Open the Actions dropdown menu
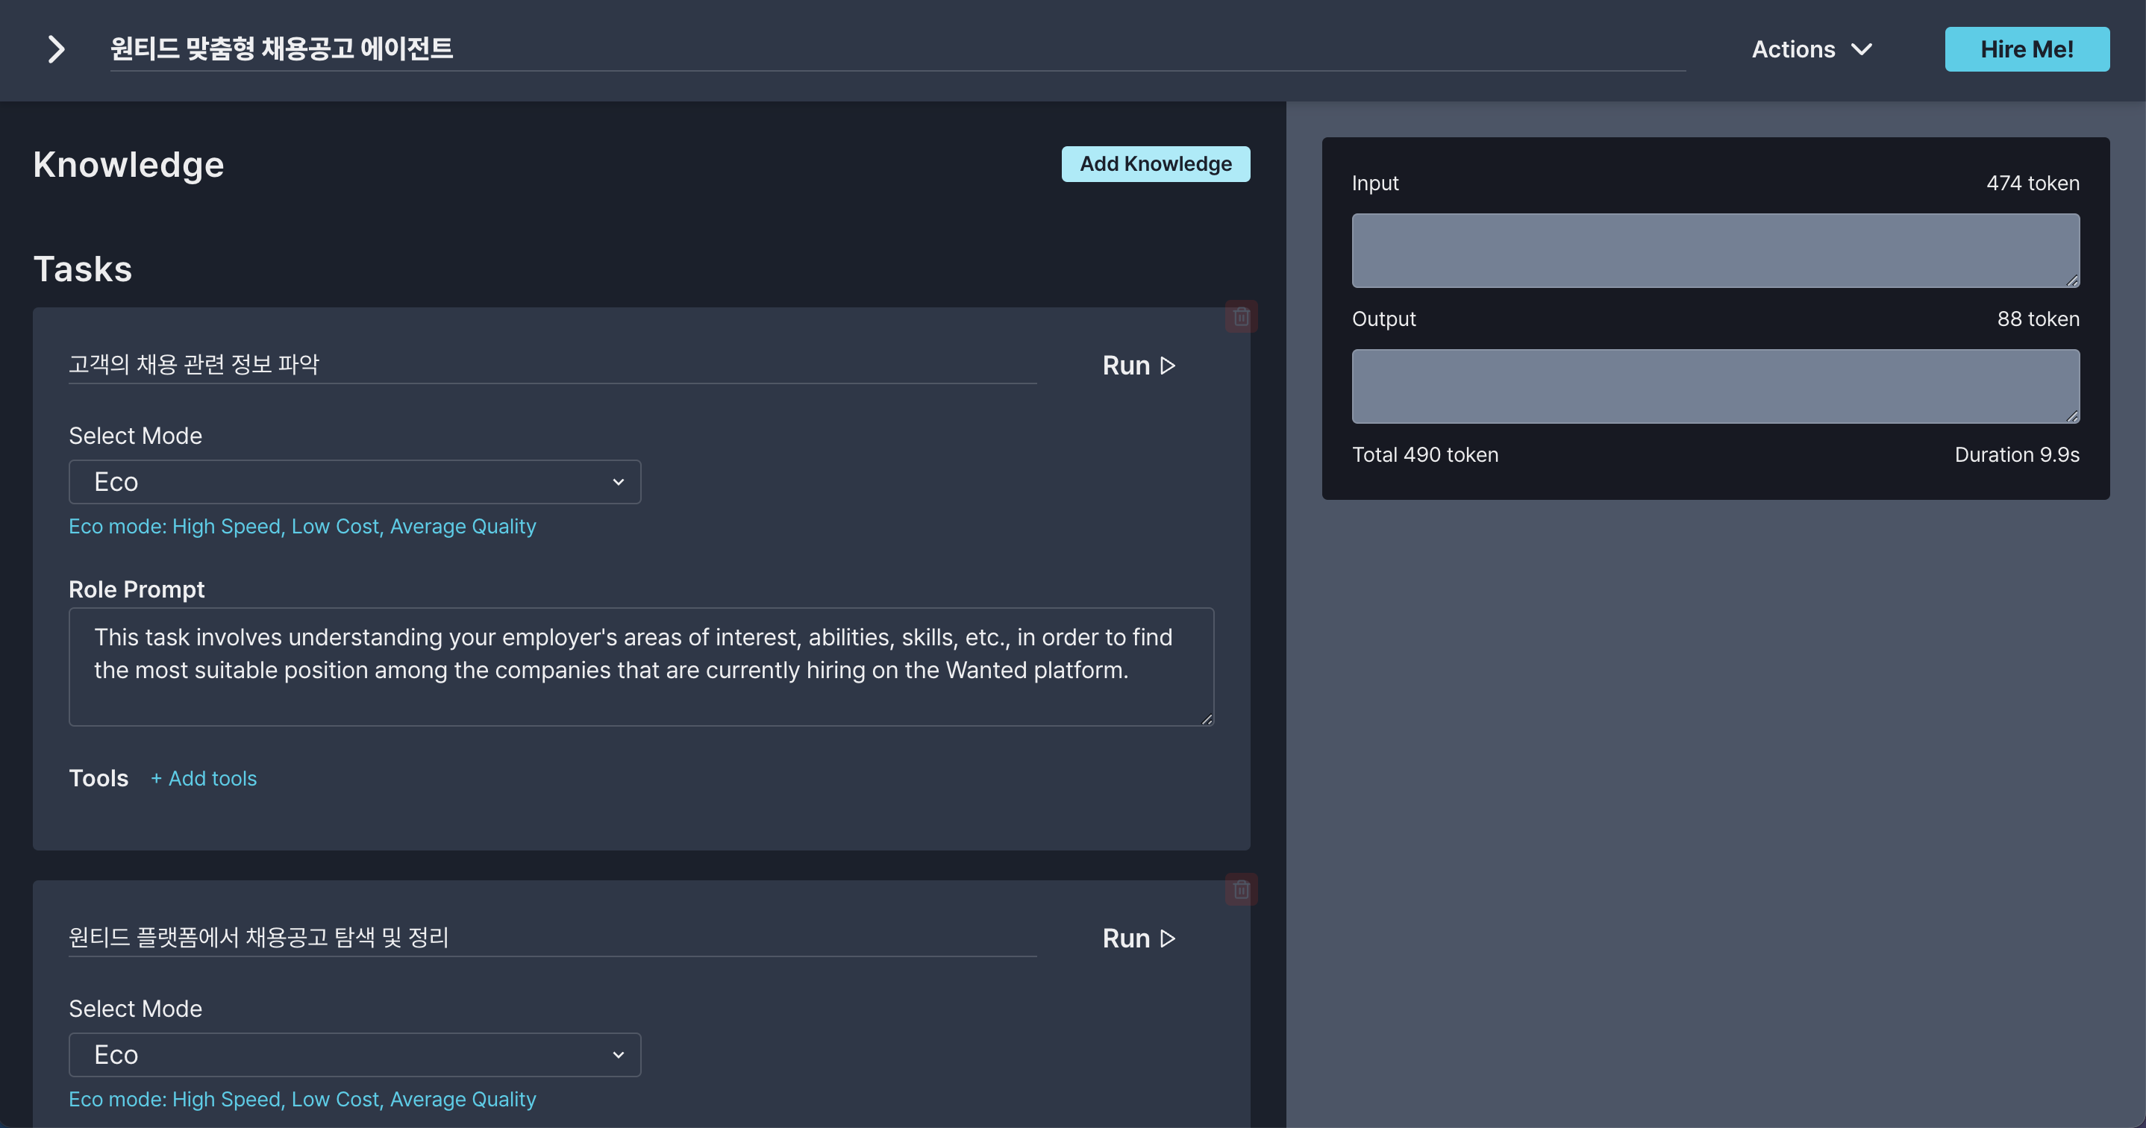The image size is (2146, 1128). 1811,49
